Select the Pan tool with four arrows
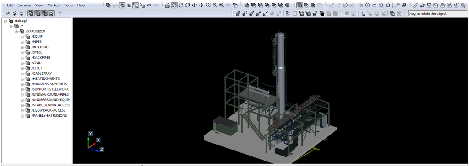 (201, 5)
